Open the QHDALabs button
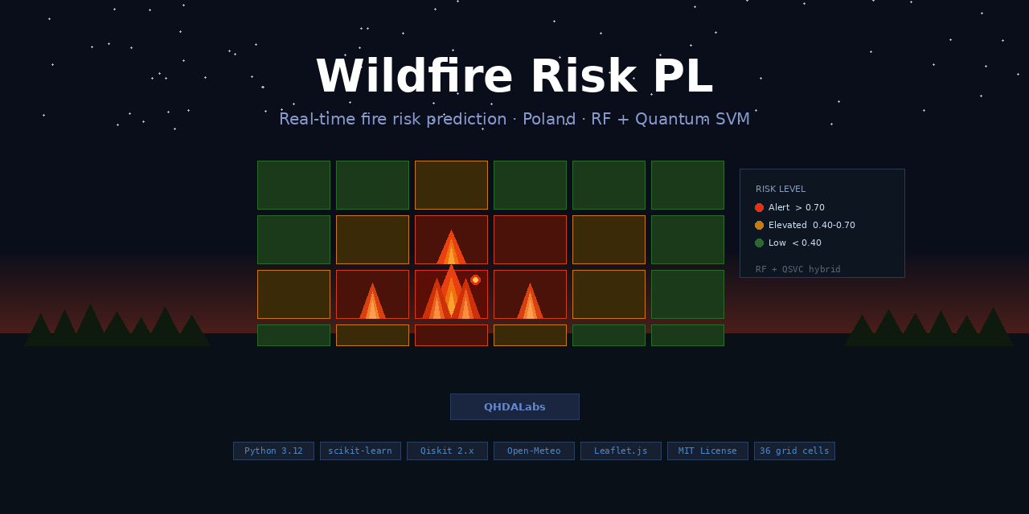This screenshot has height=514, width=1029. tap(514, 406)
